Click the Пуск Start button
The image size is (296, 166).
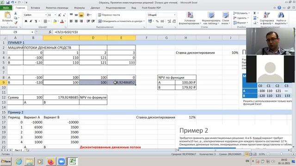click(6, 161)
